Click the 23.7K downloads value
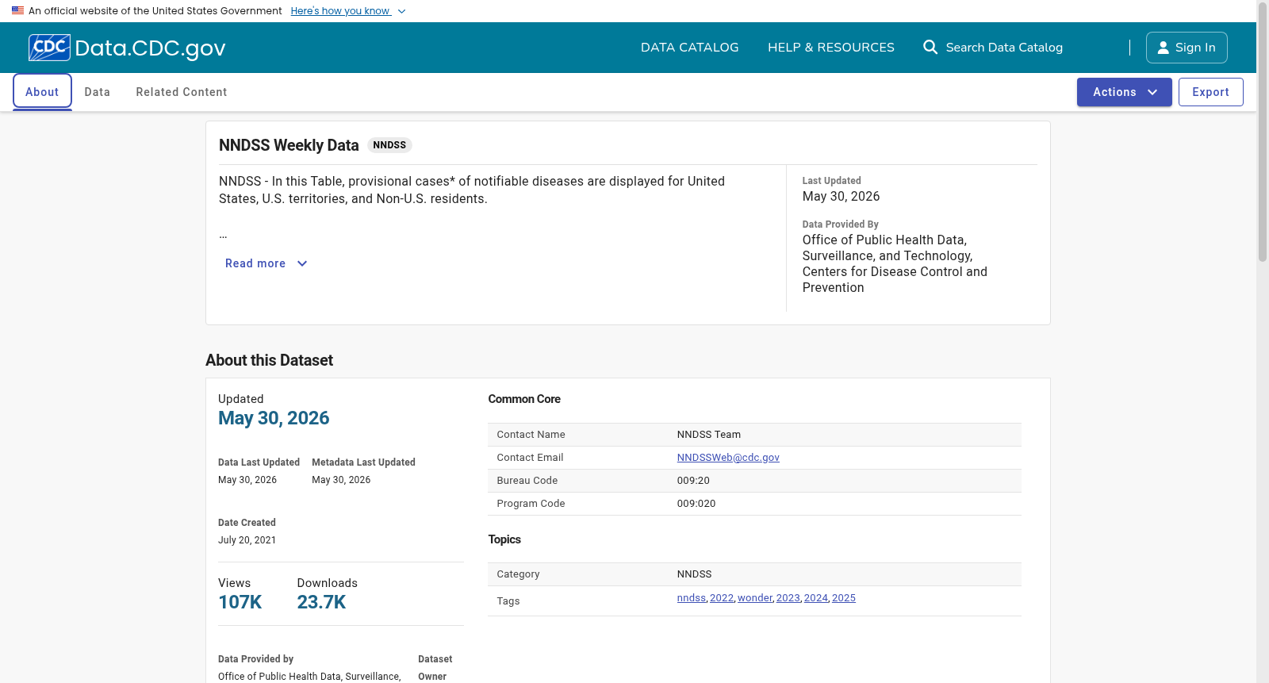This screenshot has width=1269, height=683. (322, 602)
